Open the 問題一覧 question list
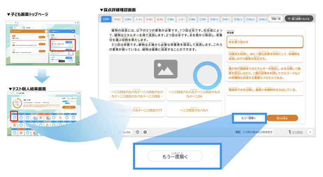The height and width of the screenshot is (177, 323). coord(276,19)
